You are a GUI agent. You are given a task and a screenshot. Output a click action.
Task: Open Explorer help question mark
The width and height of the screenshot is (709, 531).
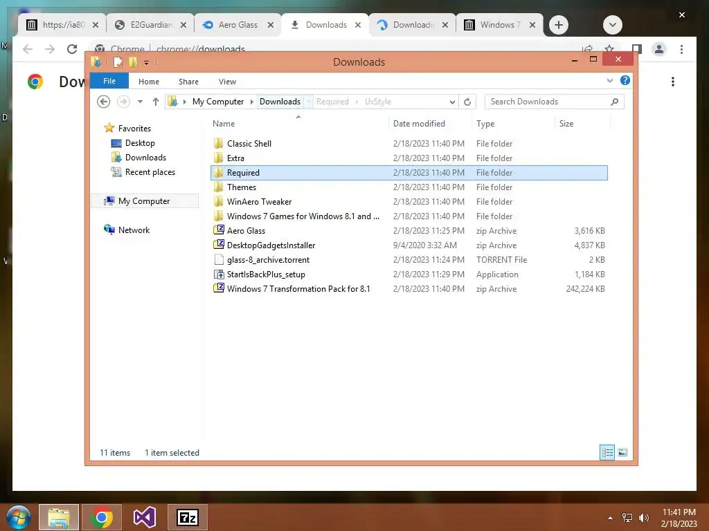coord(625,80)
